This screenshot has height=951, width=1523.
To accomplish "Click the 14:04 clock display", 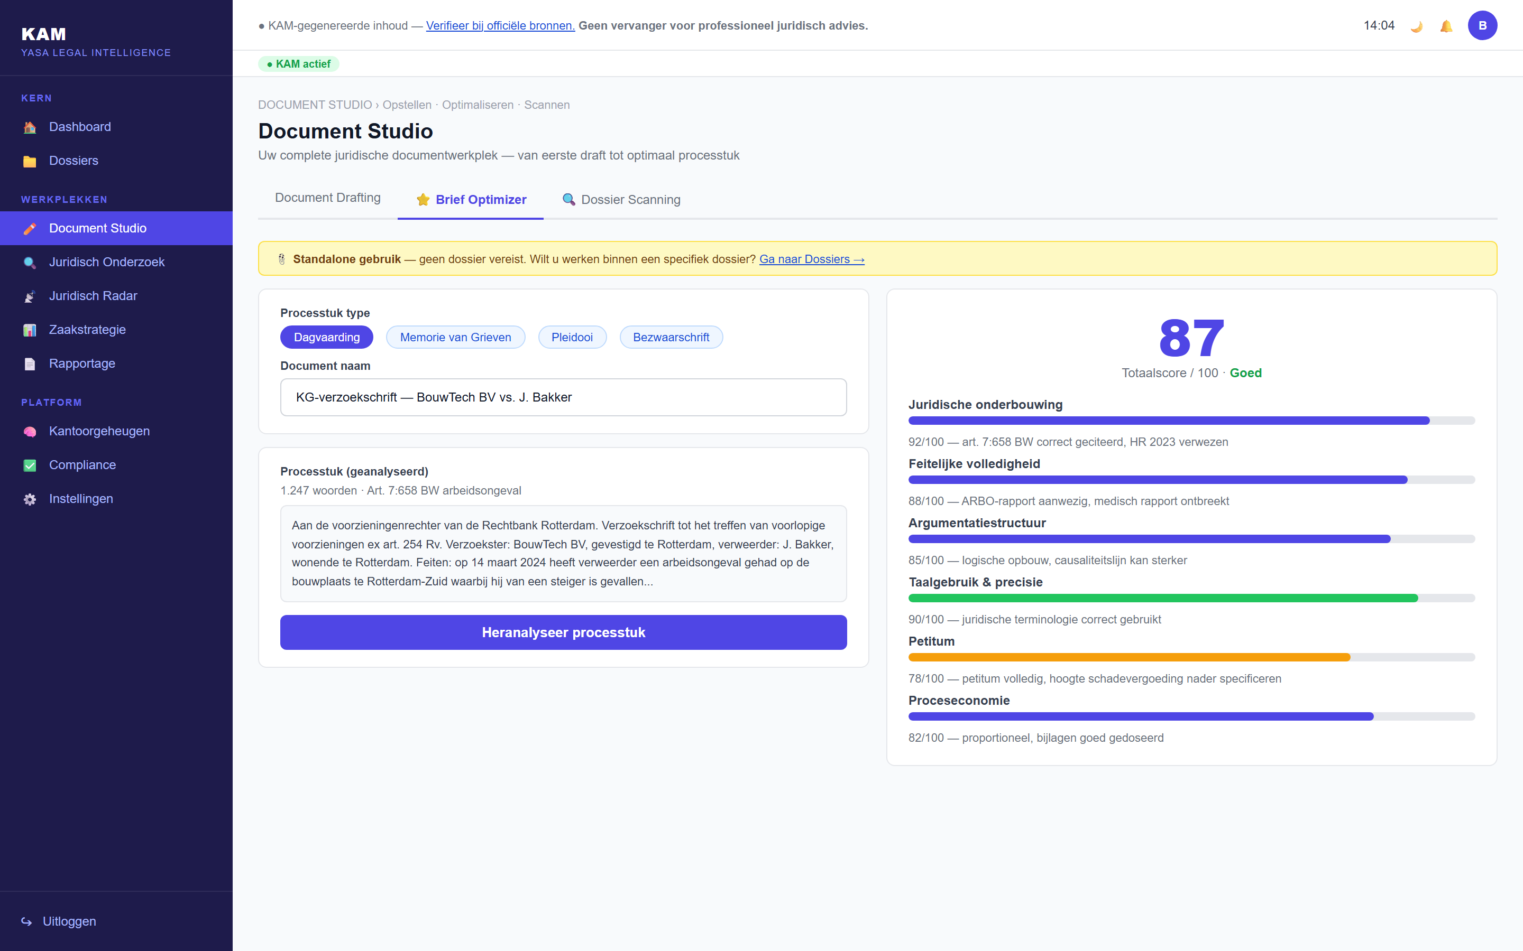I will [1379, 26].
